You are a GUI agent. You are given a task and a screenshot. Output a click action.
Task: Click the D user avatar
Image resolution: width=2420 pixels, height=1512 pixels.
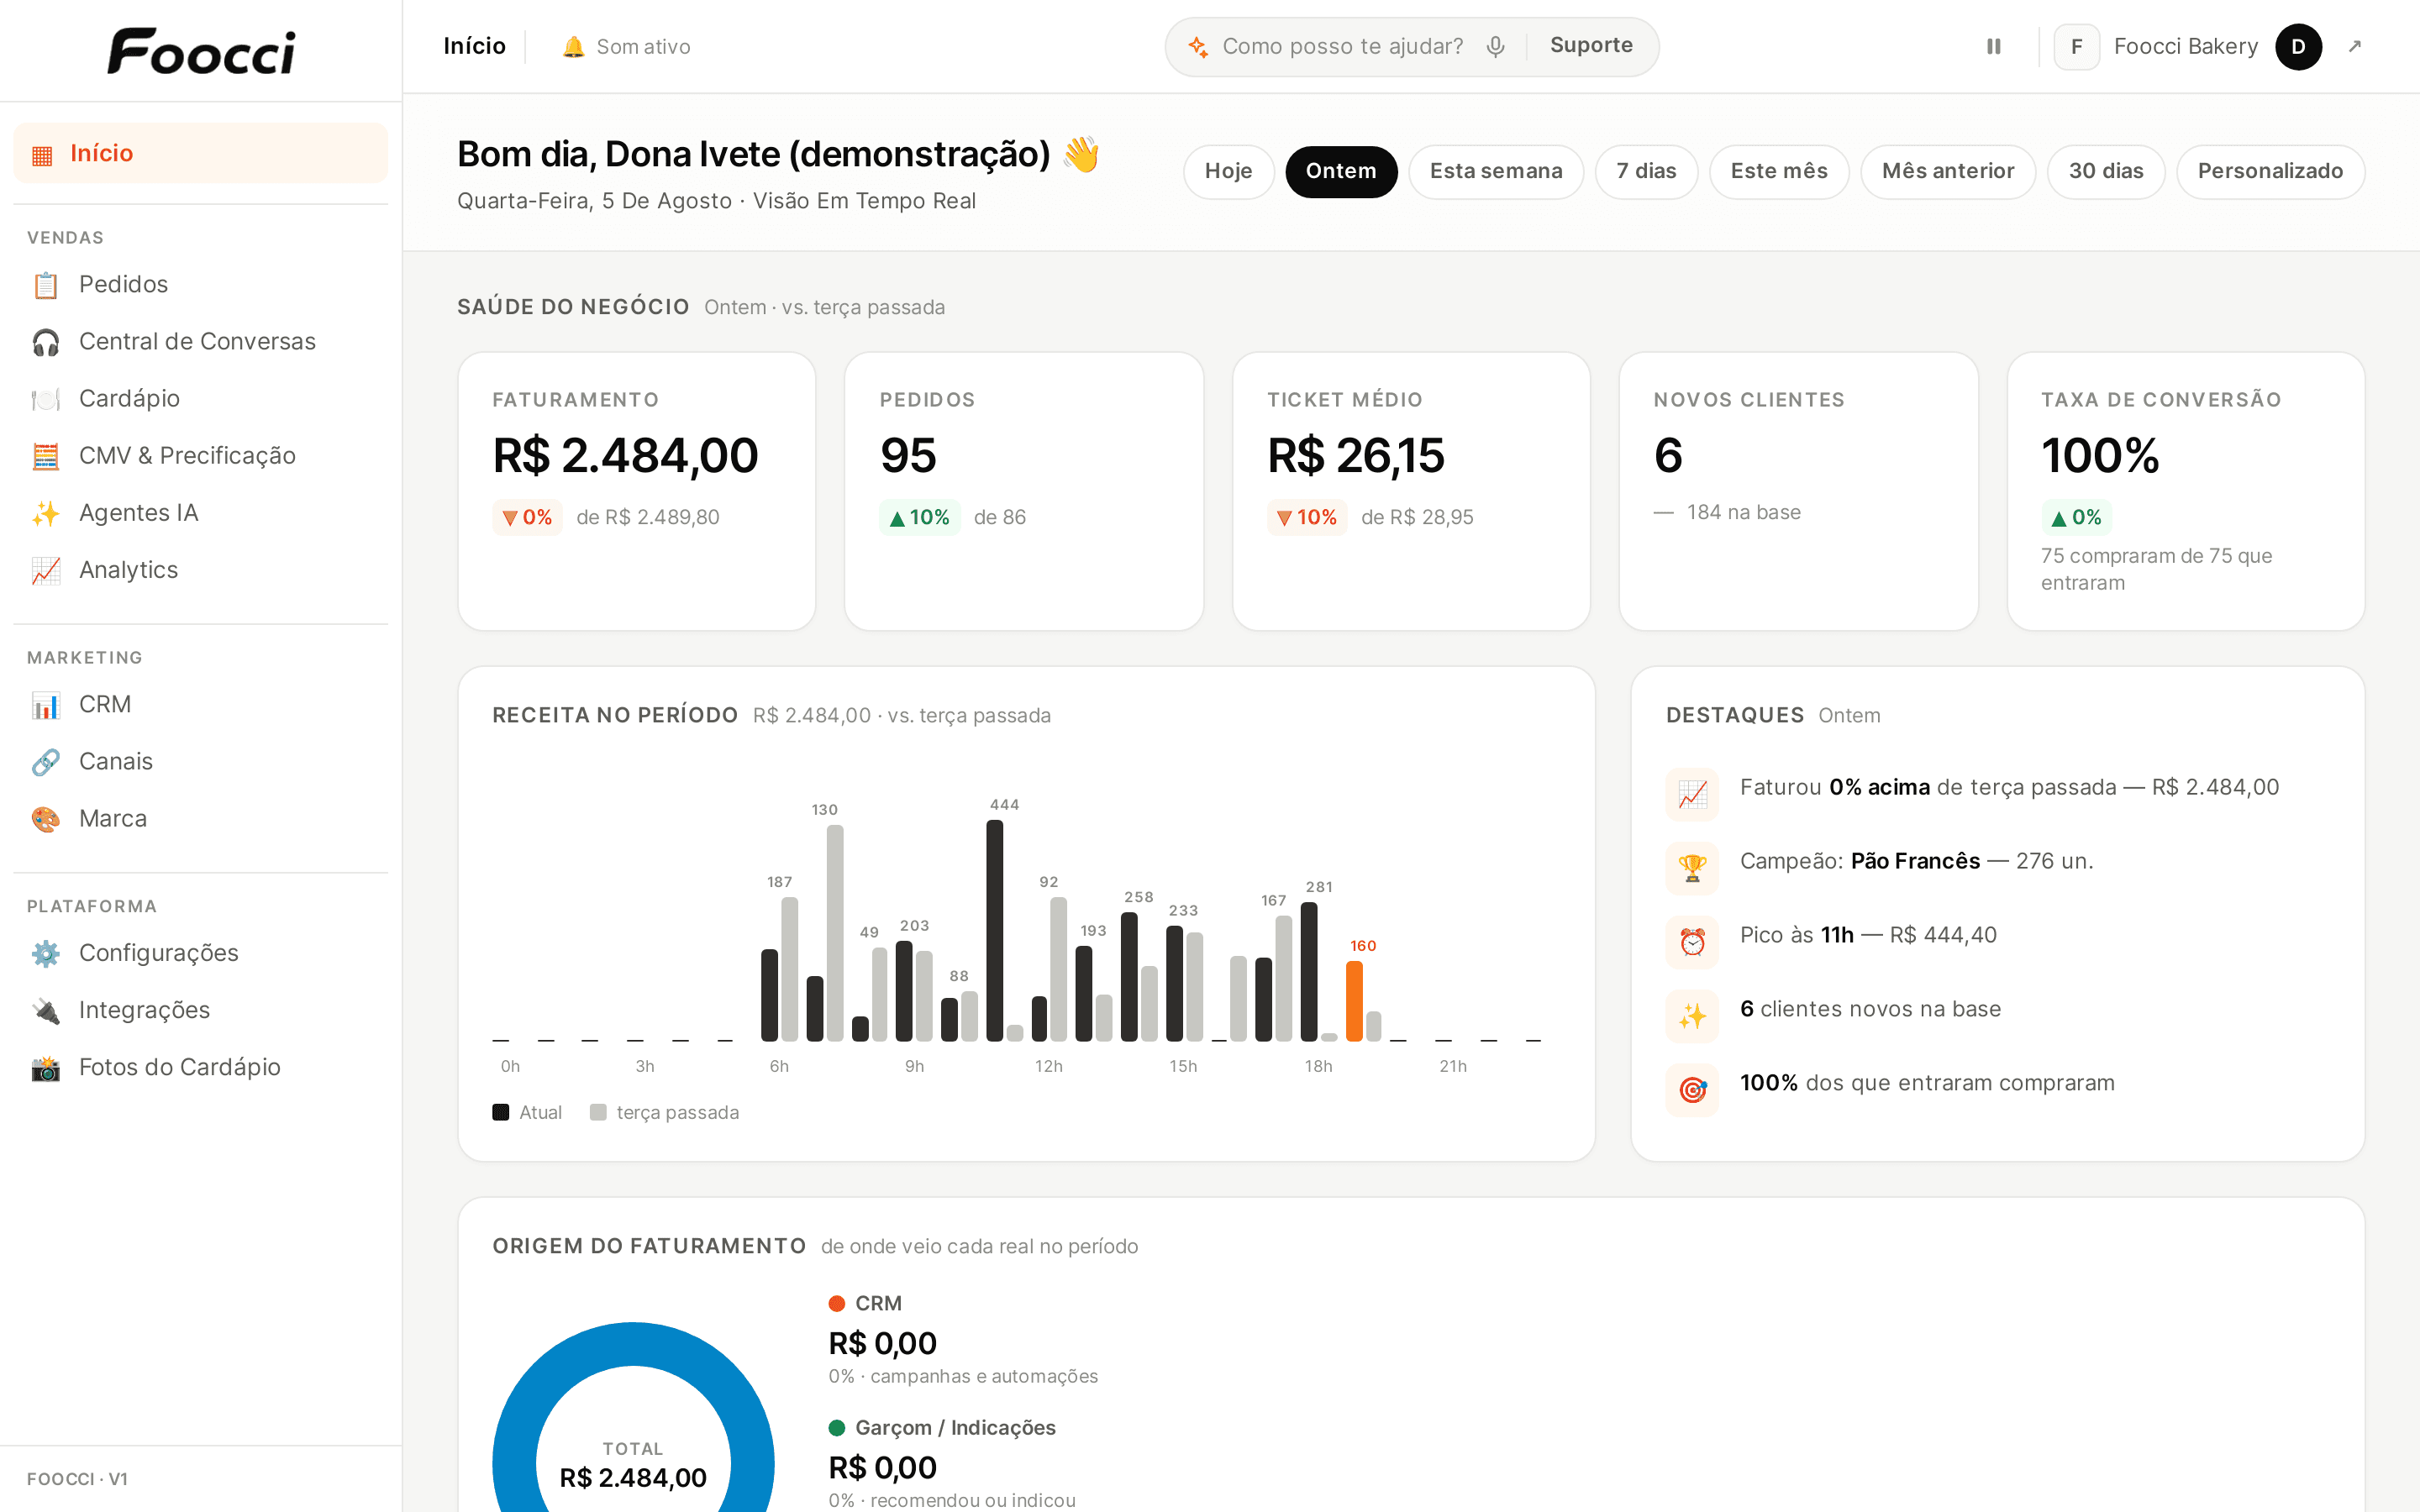tap(2298, 46)
